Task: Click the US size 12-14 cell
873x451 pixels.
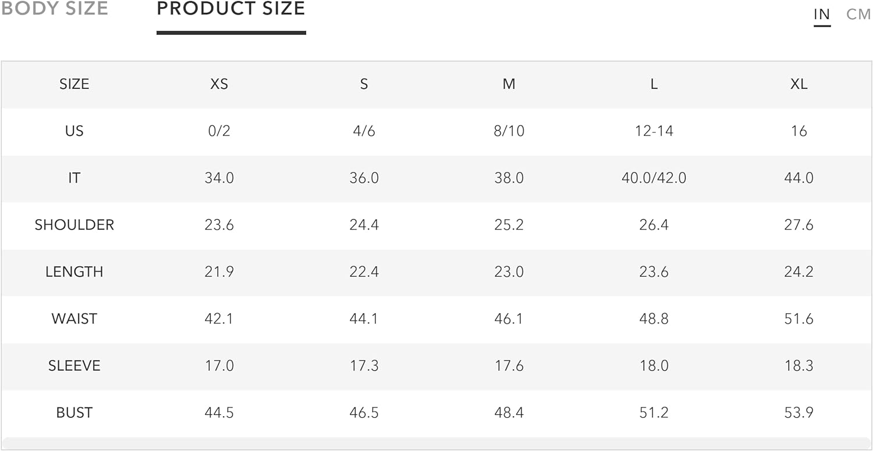Action: pos(654,131)
